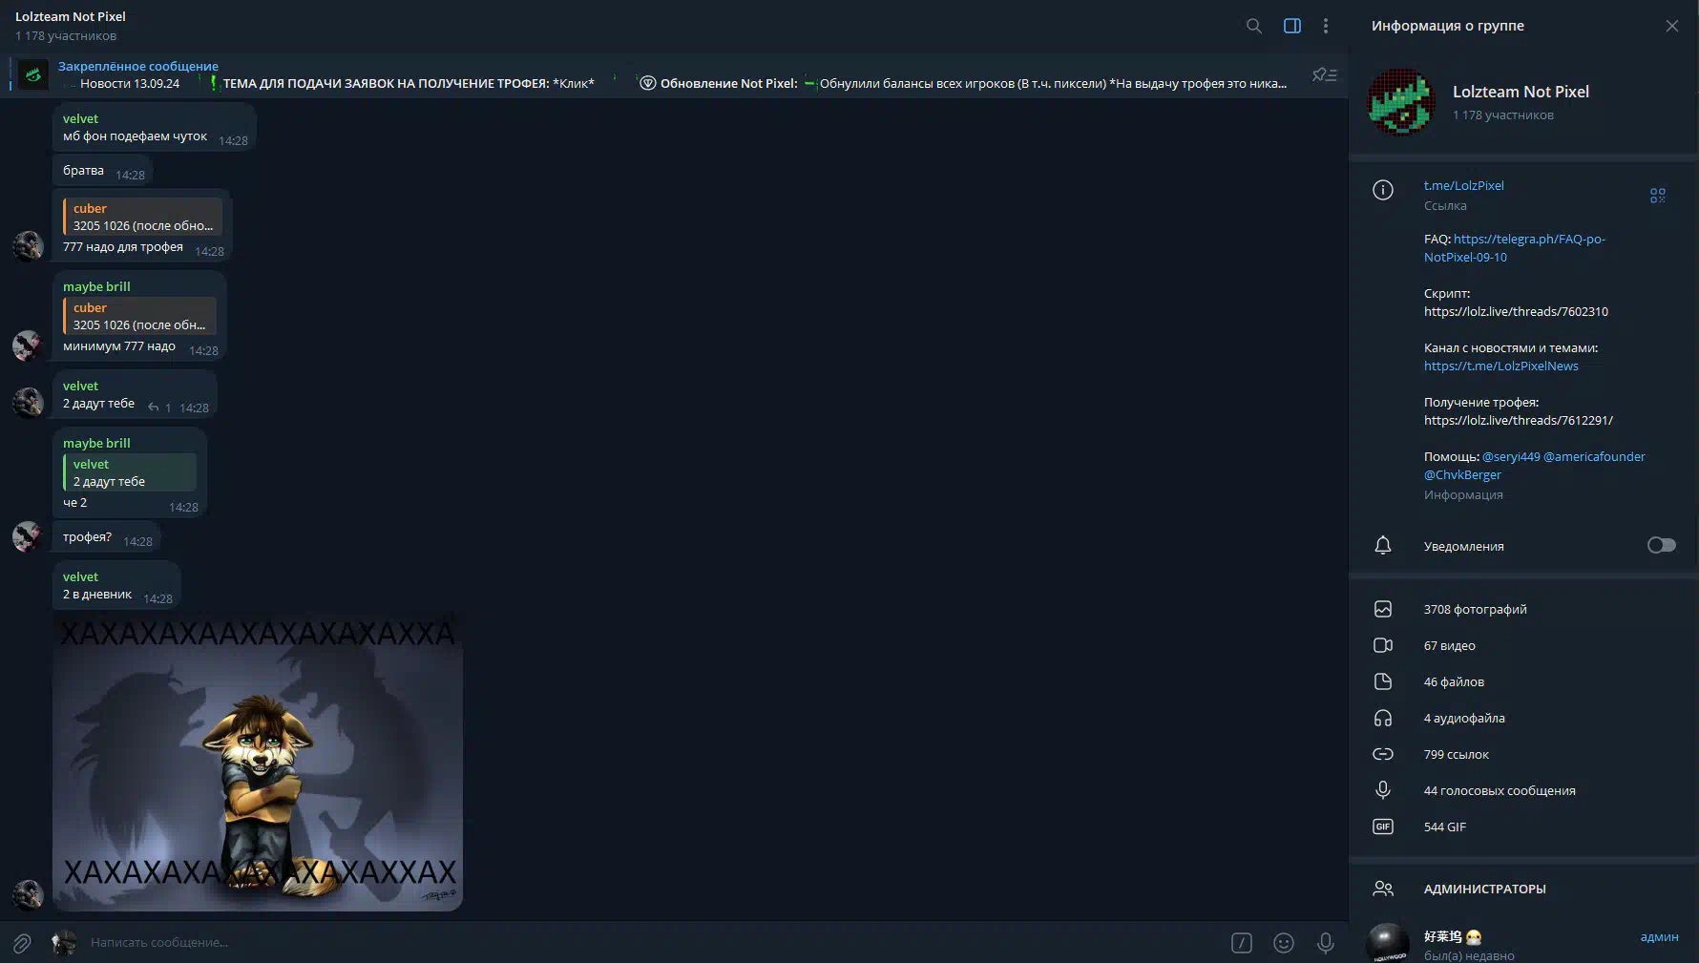Open the pinned message banner
The image size is (1699, 963).
pyautogui.click(x=659, y=74)
